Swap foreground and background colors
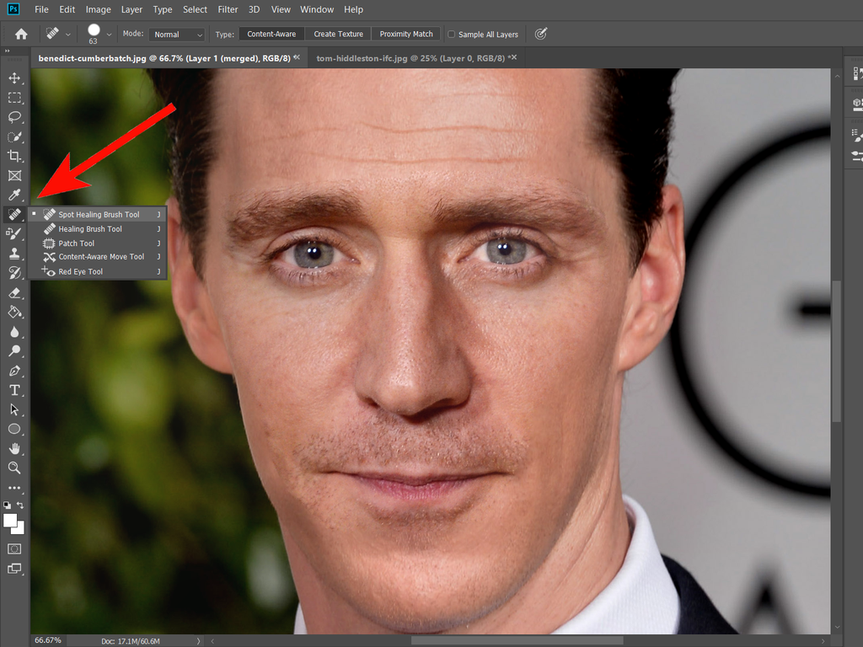The image size is (863, 647). click(20, 505)
